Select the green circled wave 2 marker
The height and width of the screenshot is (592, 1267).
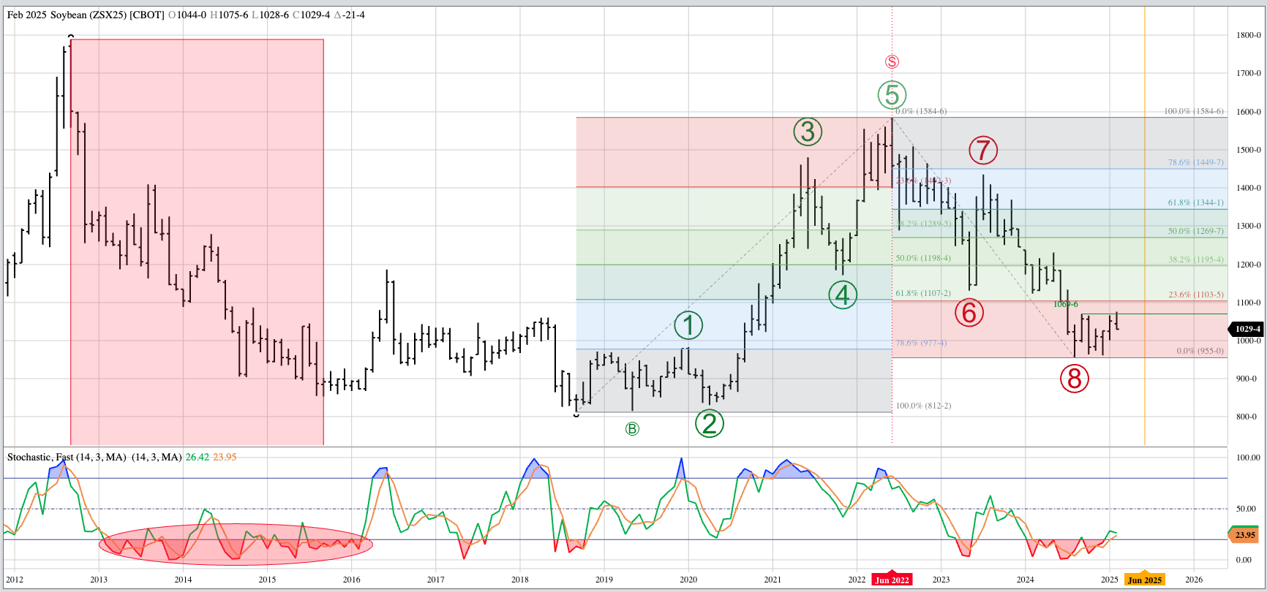(x=709, y=423)
